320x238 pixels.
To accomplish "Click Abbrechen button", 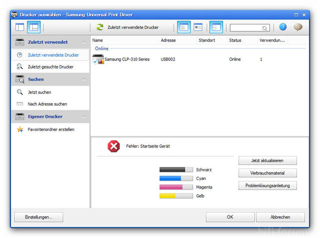I will (280, 217).
